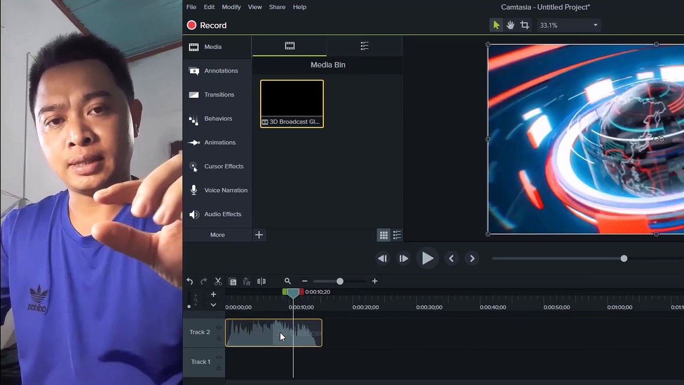Image resolution: width=684 pixels, height=385 pixels.
Task: Copy the selected timeline clip
Action: pyautogui.click(x=232, y=281)
